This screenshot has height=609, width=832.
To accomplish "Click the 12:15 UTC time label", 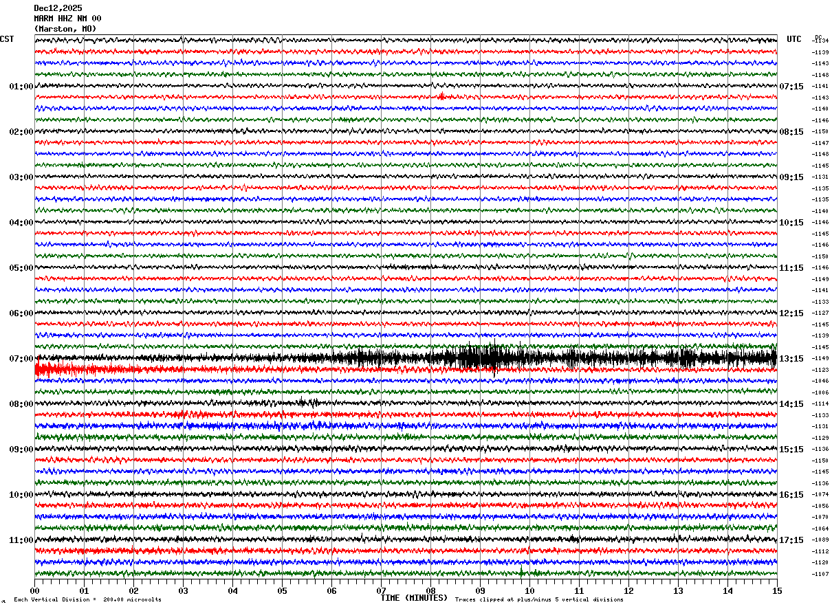I will tap(791, 313).
